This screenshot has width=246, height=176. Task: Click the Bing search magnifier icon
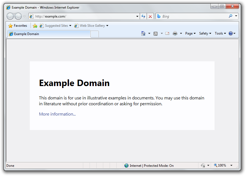230,16
